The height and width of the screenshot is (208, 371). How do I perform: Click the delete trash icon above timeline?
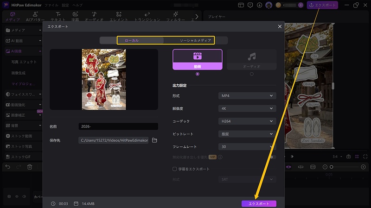coord(30,167)
